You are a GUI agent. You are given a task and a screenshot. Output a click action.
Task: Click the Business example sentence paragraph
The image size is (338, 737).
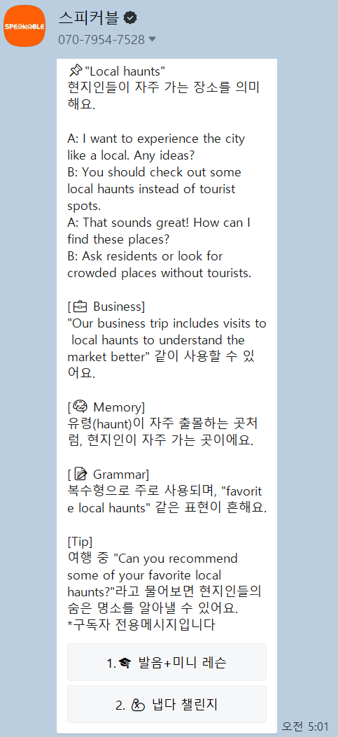point(167,349)
